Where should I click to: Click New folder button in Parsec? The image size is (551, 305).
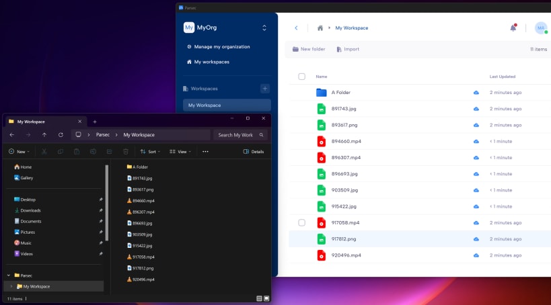tap(309, 49)
